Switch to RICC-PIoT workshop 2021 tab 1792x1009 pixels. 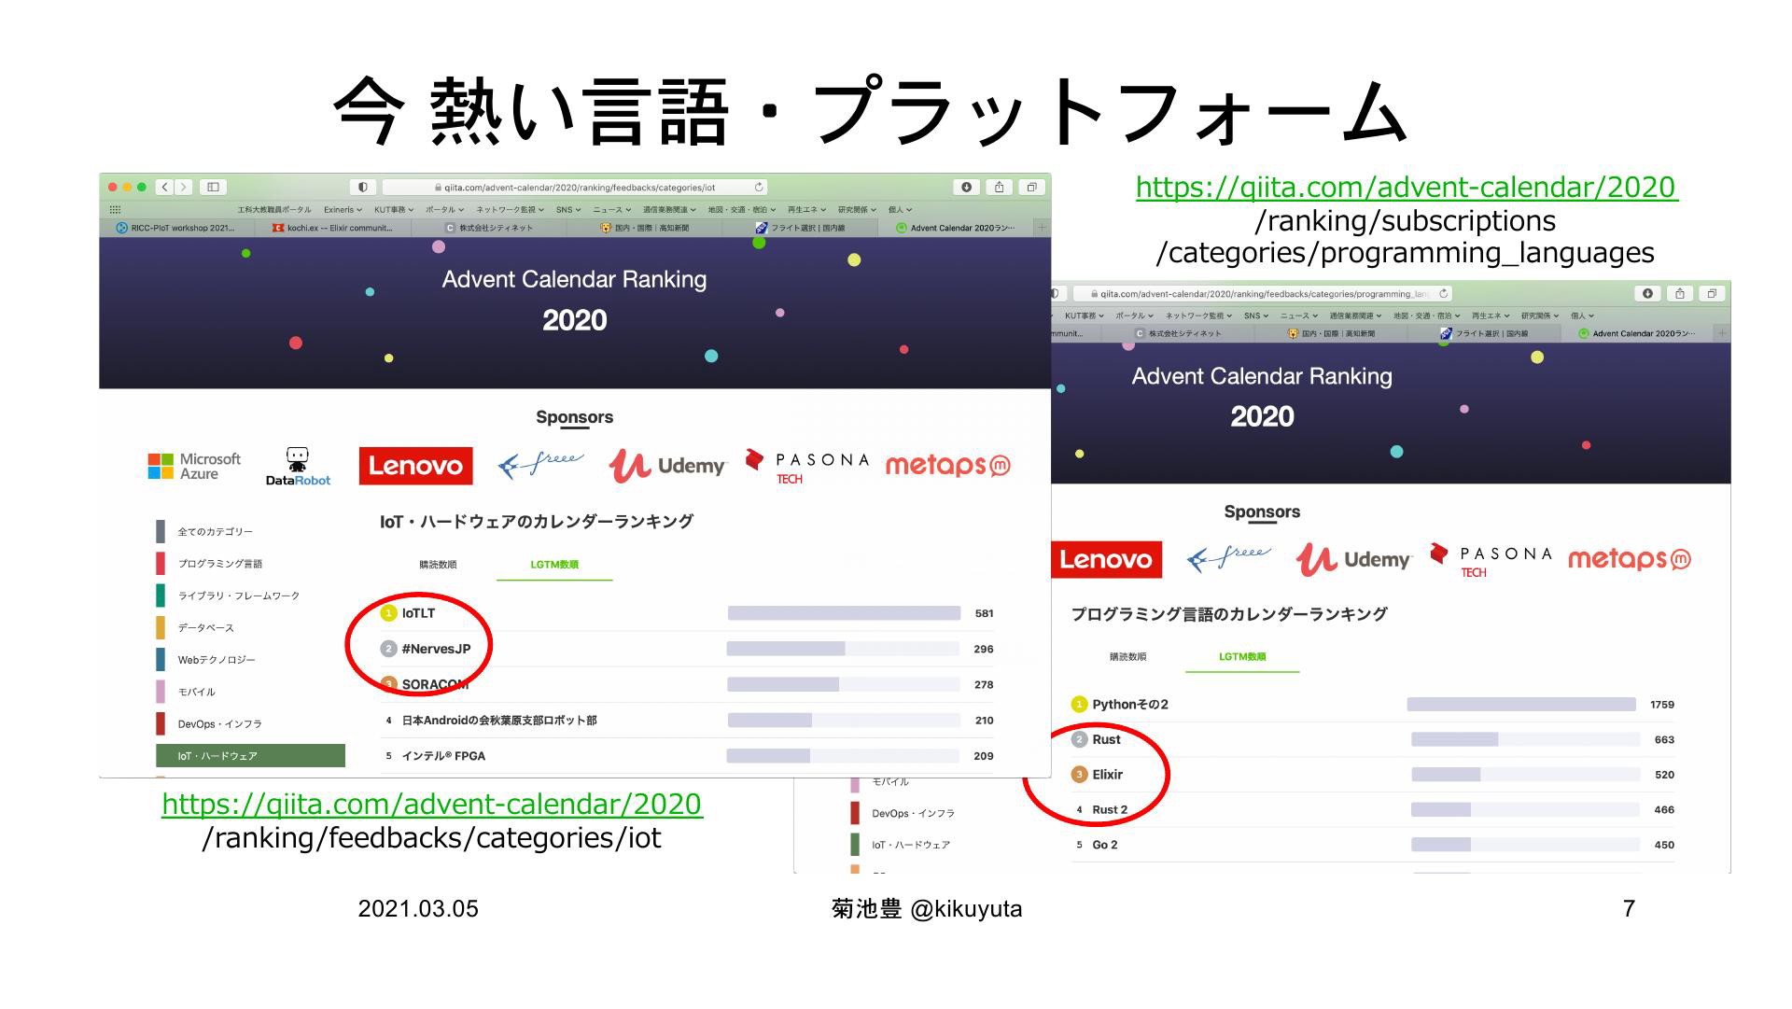click(175, 228)
